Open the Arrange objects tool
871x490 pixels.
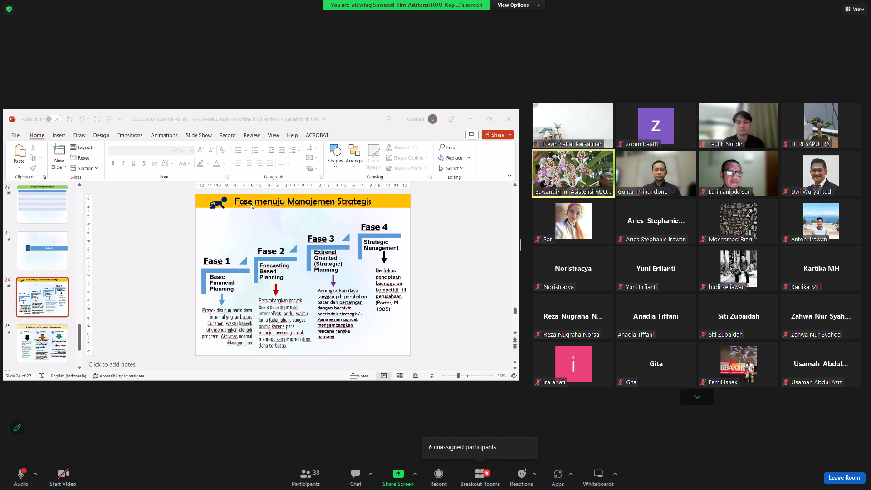tap(354, 157)
